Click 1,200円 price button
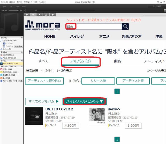This screenshot has width=166, height=144. point(133,126)
